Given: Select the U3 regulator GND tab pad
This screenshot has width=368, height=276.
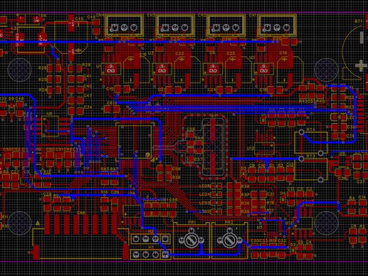Looking at the screenshot, I should 162,69.
